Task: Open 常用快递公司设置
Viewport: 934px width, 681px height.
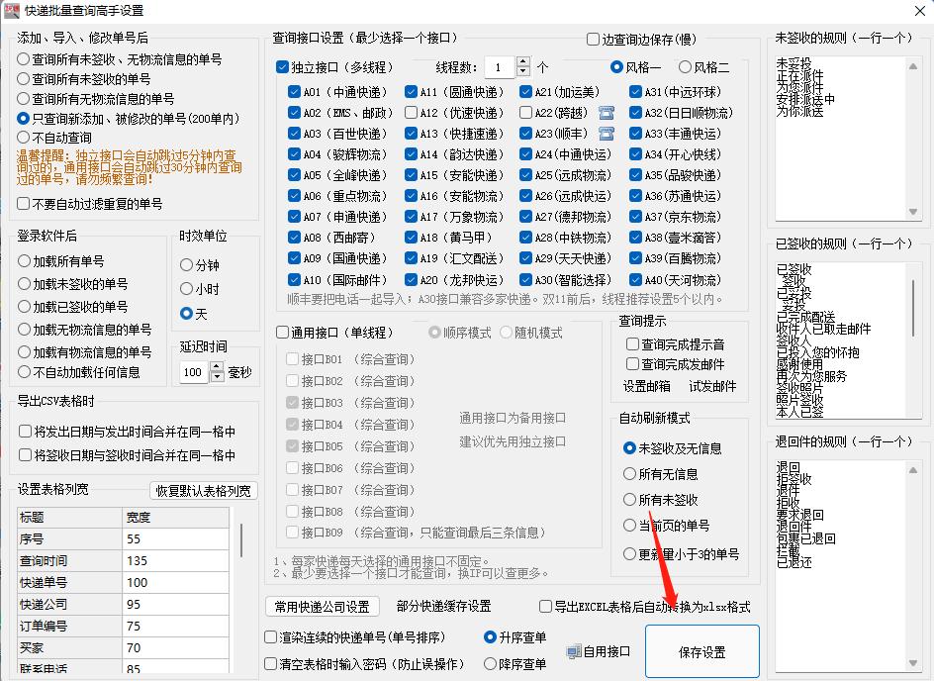Action: 320,607
